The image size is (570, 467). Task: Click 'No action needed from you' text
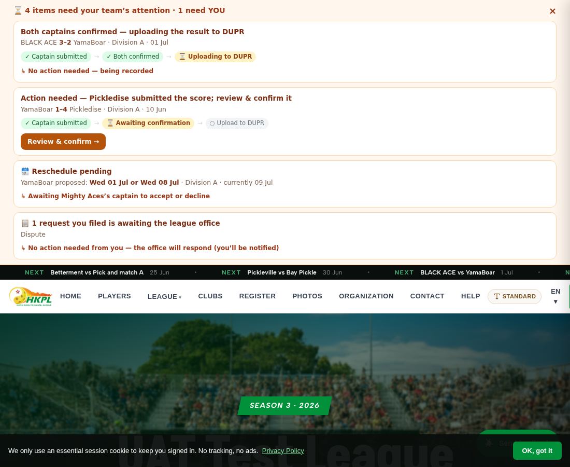[153, 248]
